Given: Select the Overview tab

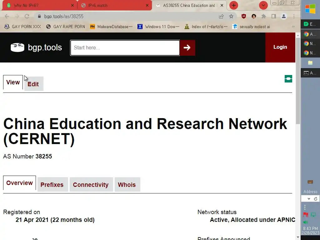Looking at the screenshot, I should [19, 183].
